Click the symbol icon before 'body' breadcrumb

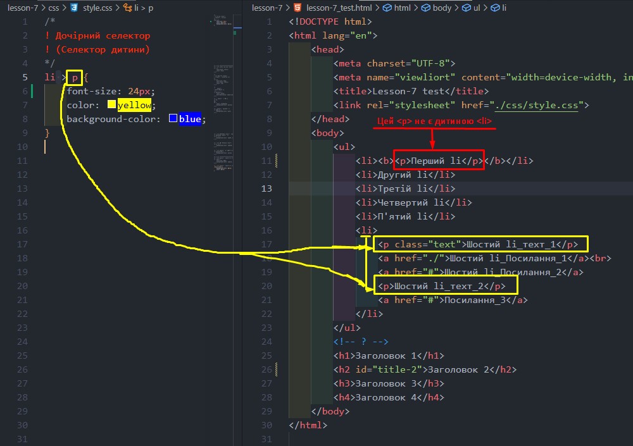pos(425,8)
